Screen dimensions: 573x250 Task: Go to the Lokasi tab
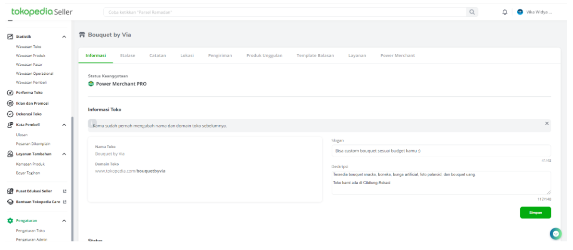187,56
